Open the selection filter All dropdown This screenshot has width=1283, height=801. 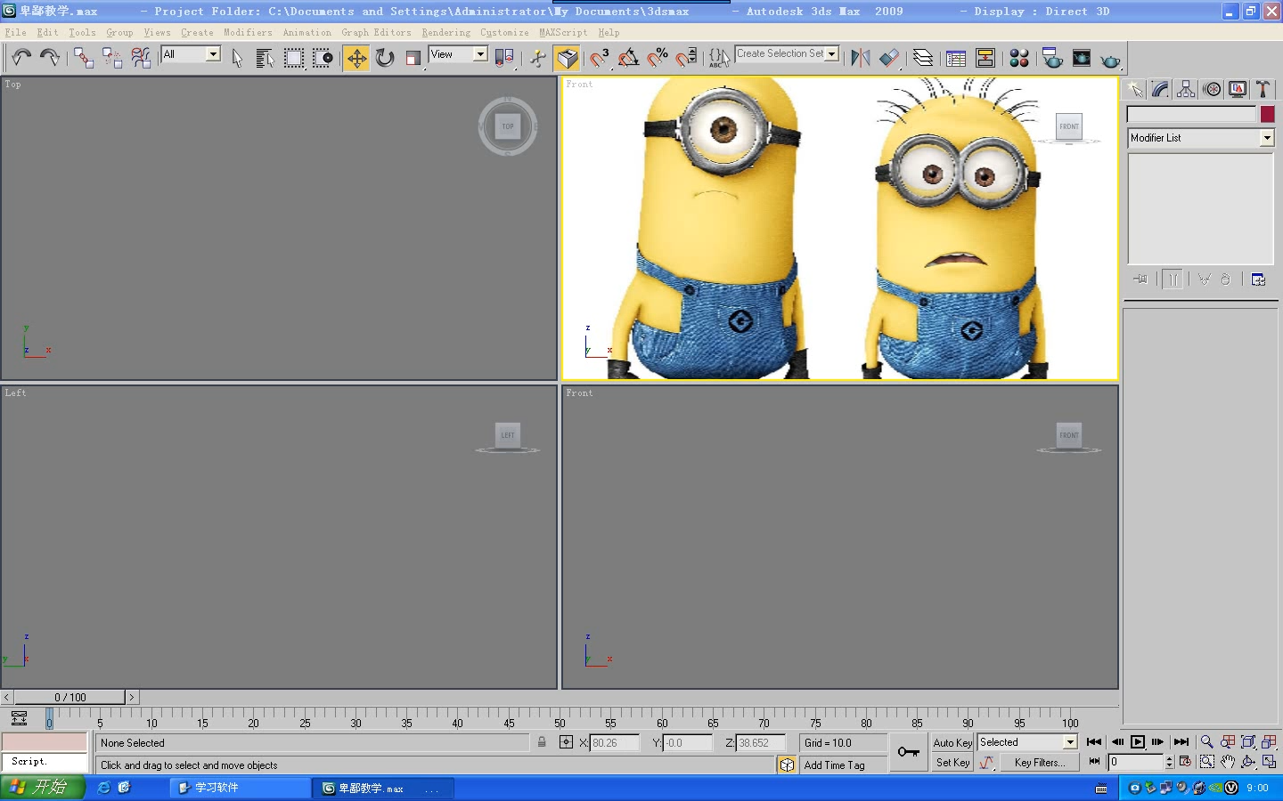pos(213,54)
